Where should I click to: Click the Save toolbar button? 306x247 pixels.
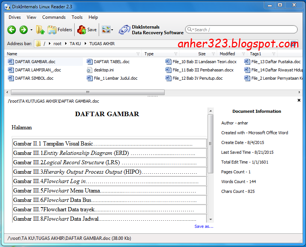87,30
